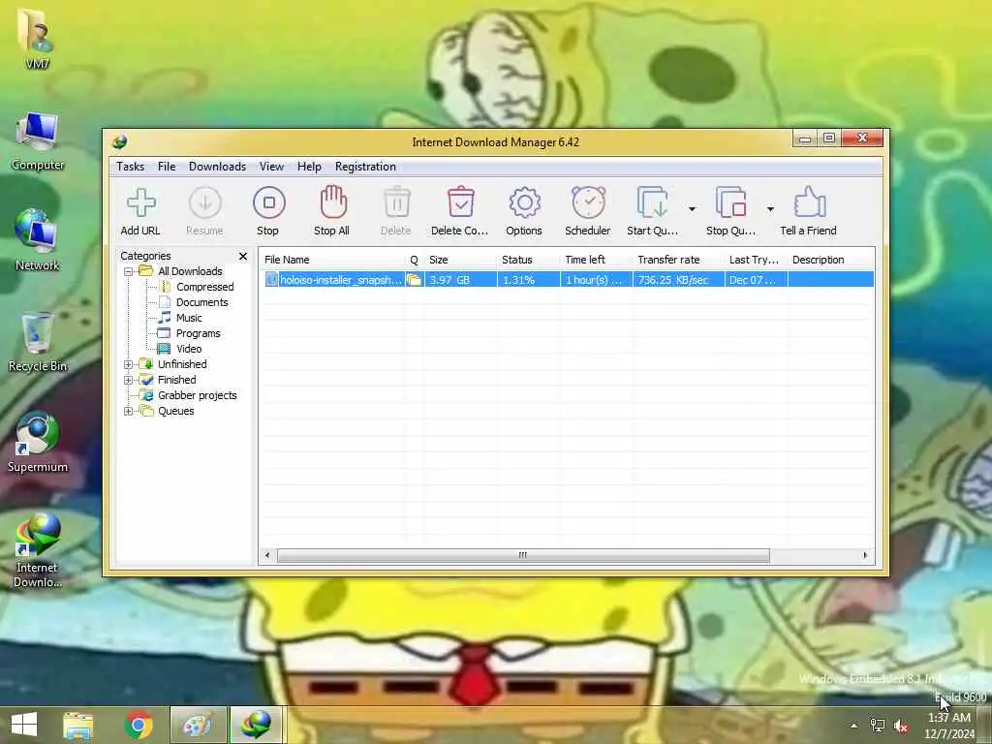Click the scrollbar right arrow in download list
Screen dimensions: 992x744
pos(865,555)
